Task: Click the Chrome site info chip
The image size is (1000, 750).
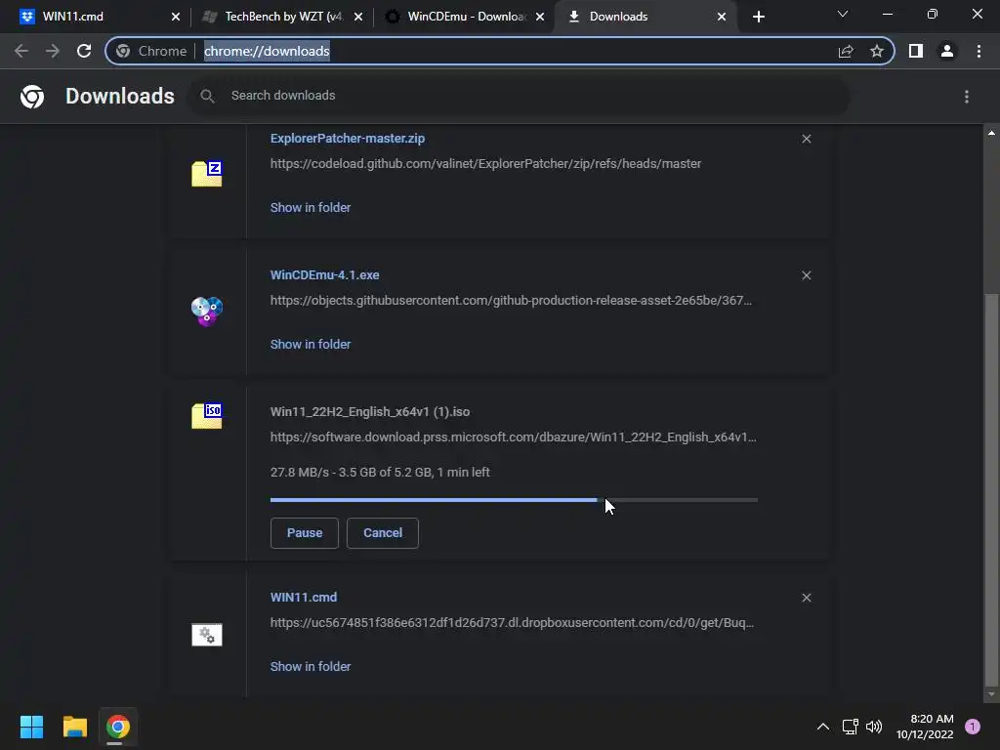Action: (152, 51)
